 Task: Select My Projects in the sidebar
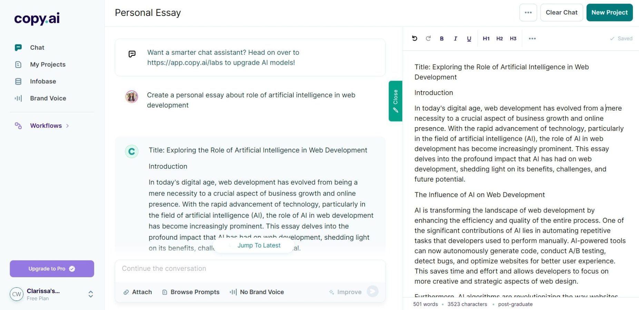click(x=48, y=64)
